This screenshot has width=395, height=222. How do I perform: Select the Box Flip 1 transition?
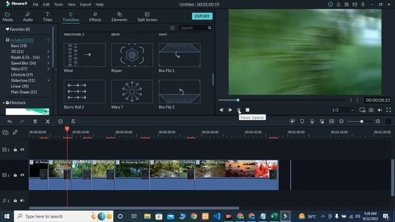point(180,55)
